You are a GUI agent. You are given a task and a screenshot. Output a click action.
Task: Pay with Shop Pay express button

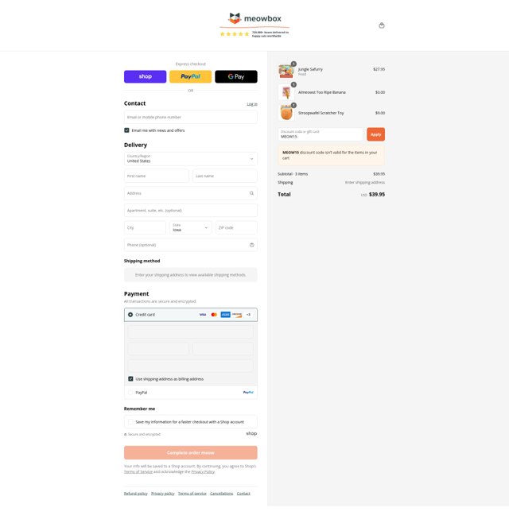146,76
